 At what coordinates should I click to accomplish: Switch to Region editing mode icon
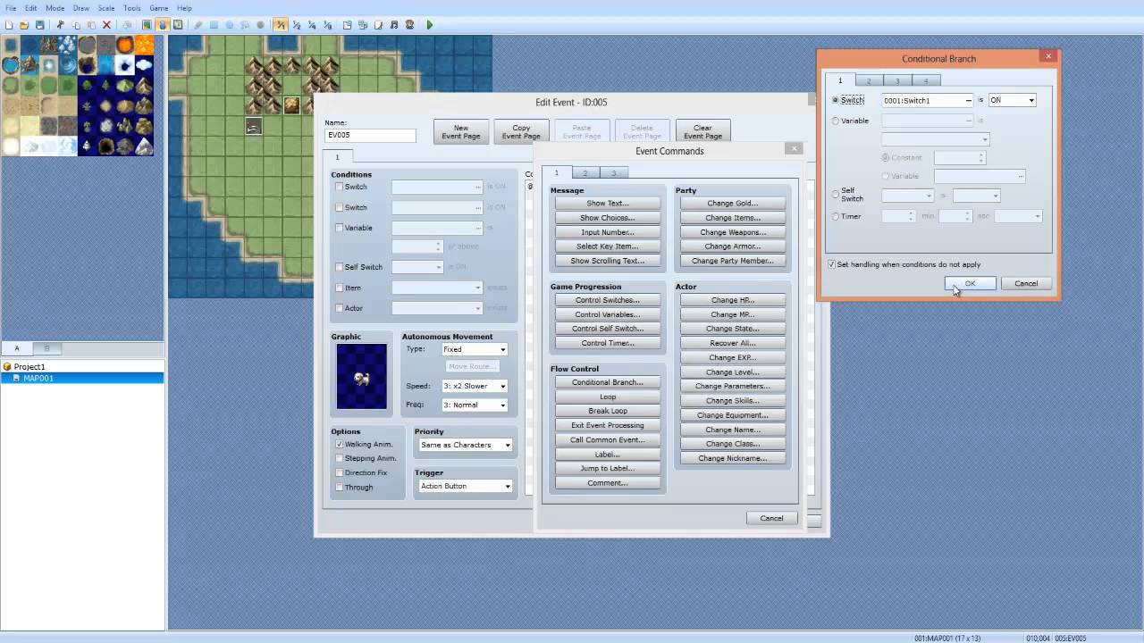click(178, 25)
